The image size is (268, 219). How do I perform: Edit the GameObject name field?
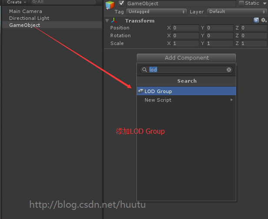181,3
